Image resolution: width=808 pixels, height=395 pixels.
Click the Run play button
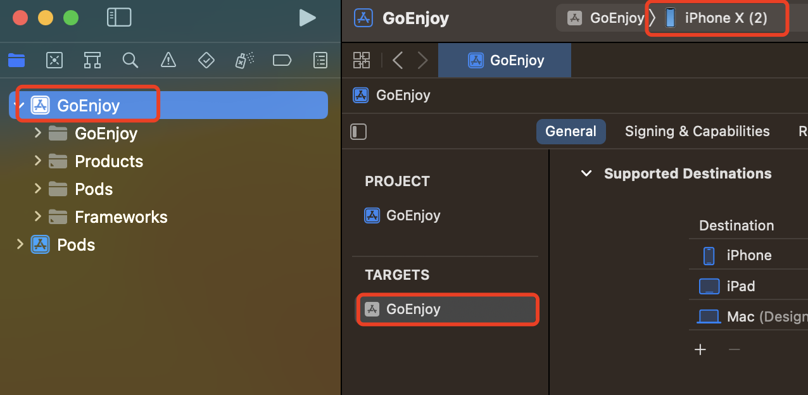point(307,18)
